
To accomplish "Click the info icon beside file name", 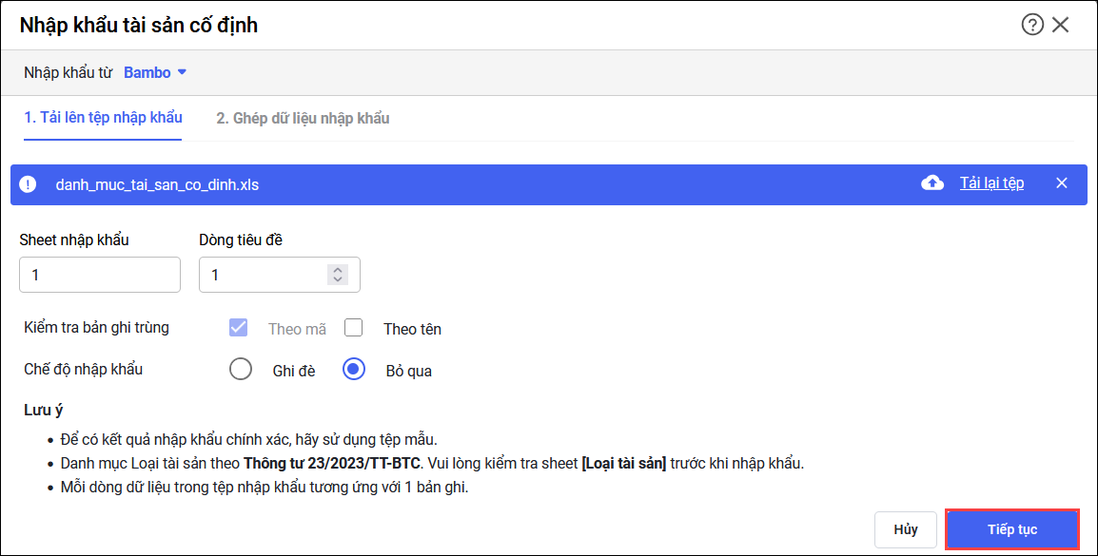I will click(x=28, y=184).
